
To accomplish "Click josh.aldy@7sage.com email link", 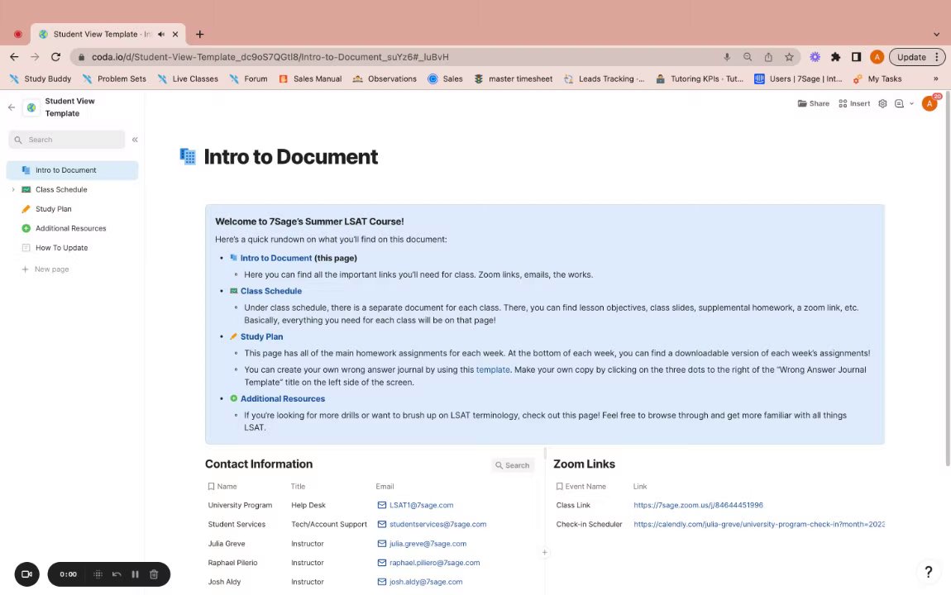I will (x=426, y=583).
